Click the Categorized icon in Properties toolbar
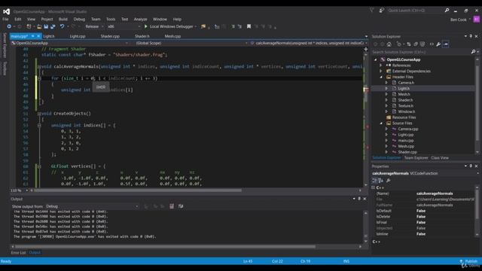Image resolution: width=482 pixels, height=271 pixels. (374, 181)
